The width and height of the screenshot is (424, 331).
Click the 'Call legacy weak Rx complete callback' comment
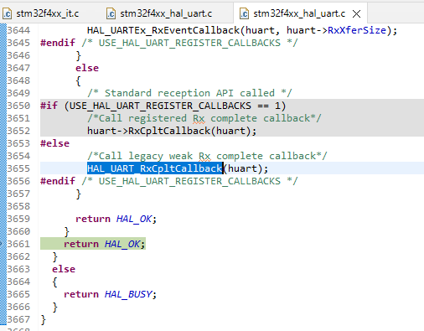[207, 156]
